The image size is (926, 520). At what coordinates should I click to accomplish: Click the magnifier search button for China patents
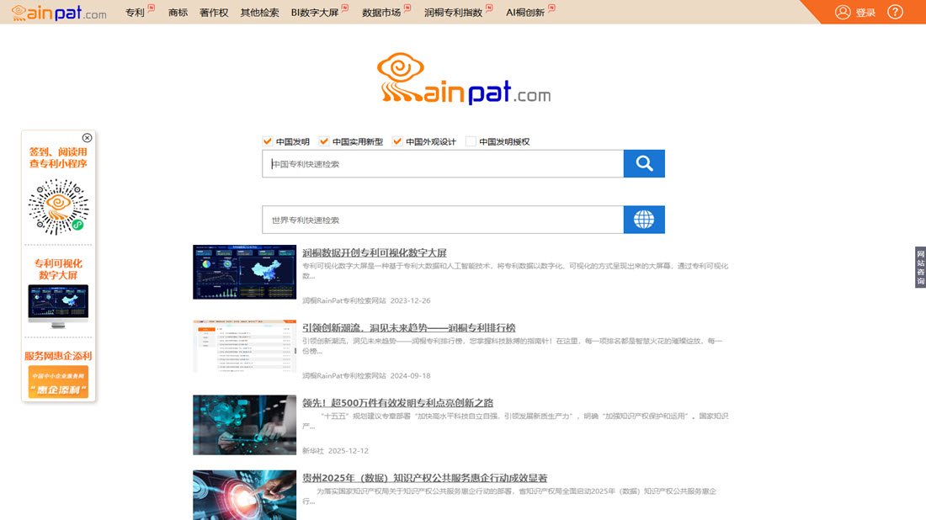click(644, 164)
